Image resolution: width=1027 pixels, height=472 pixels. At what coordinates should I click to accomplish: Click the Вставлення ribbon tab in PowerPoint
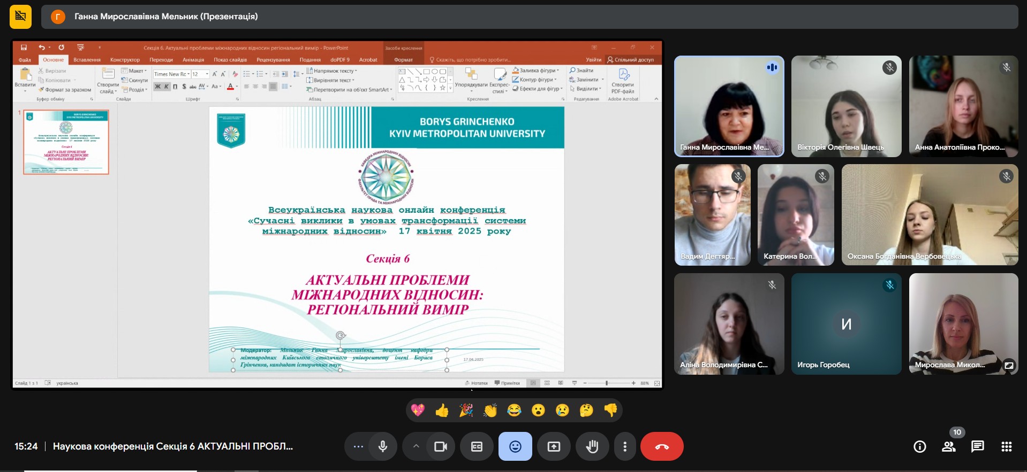[x=87, y=60]
